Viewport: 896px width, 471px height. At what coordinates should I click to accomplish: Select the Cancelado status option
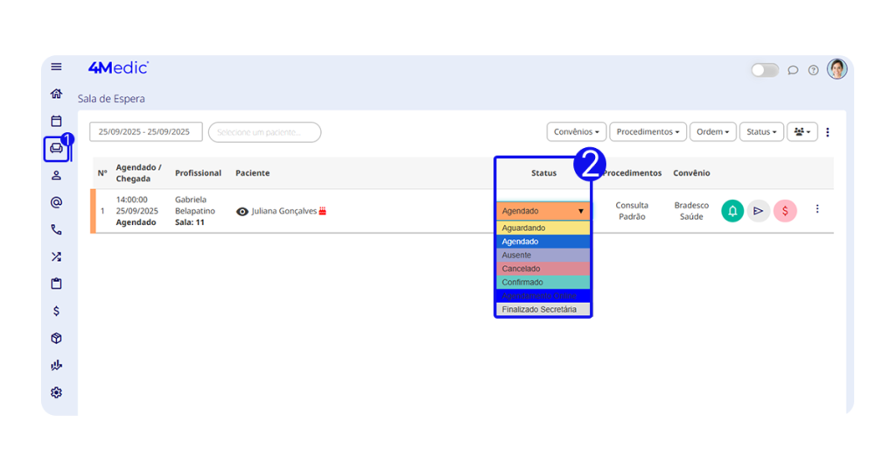coord(542,269)
